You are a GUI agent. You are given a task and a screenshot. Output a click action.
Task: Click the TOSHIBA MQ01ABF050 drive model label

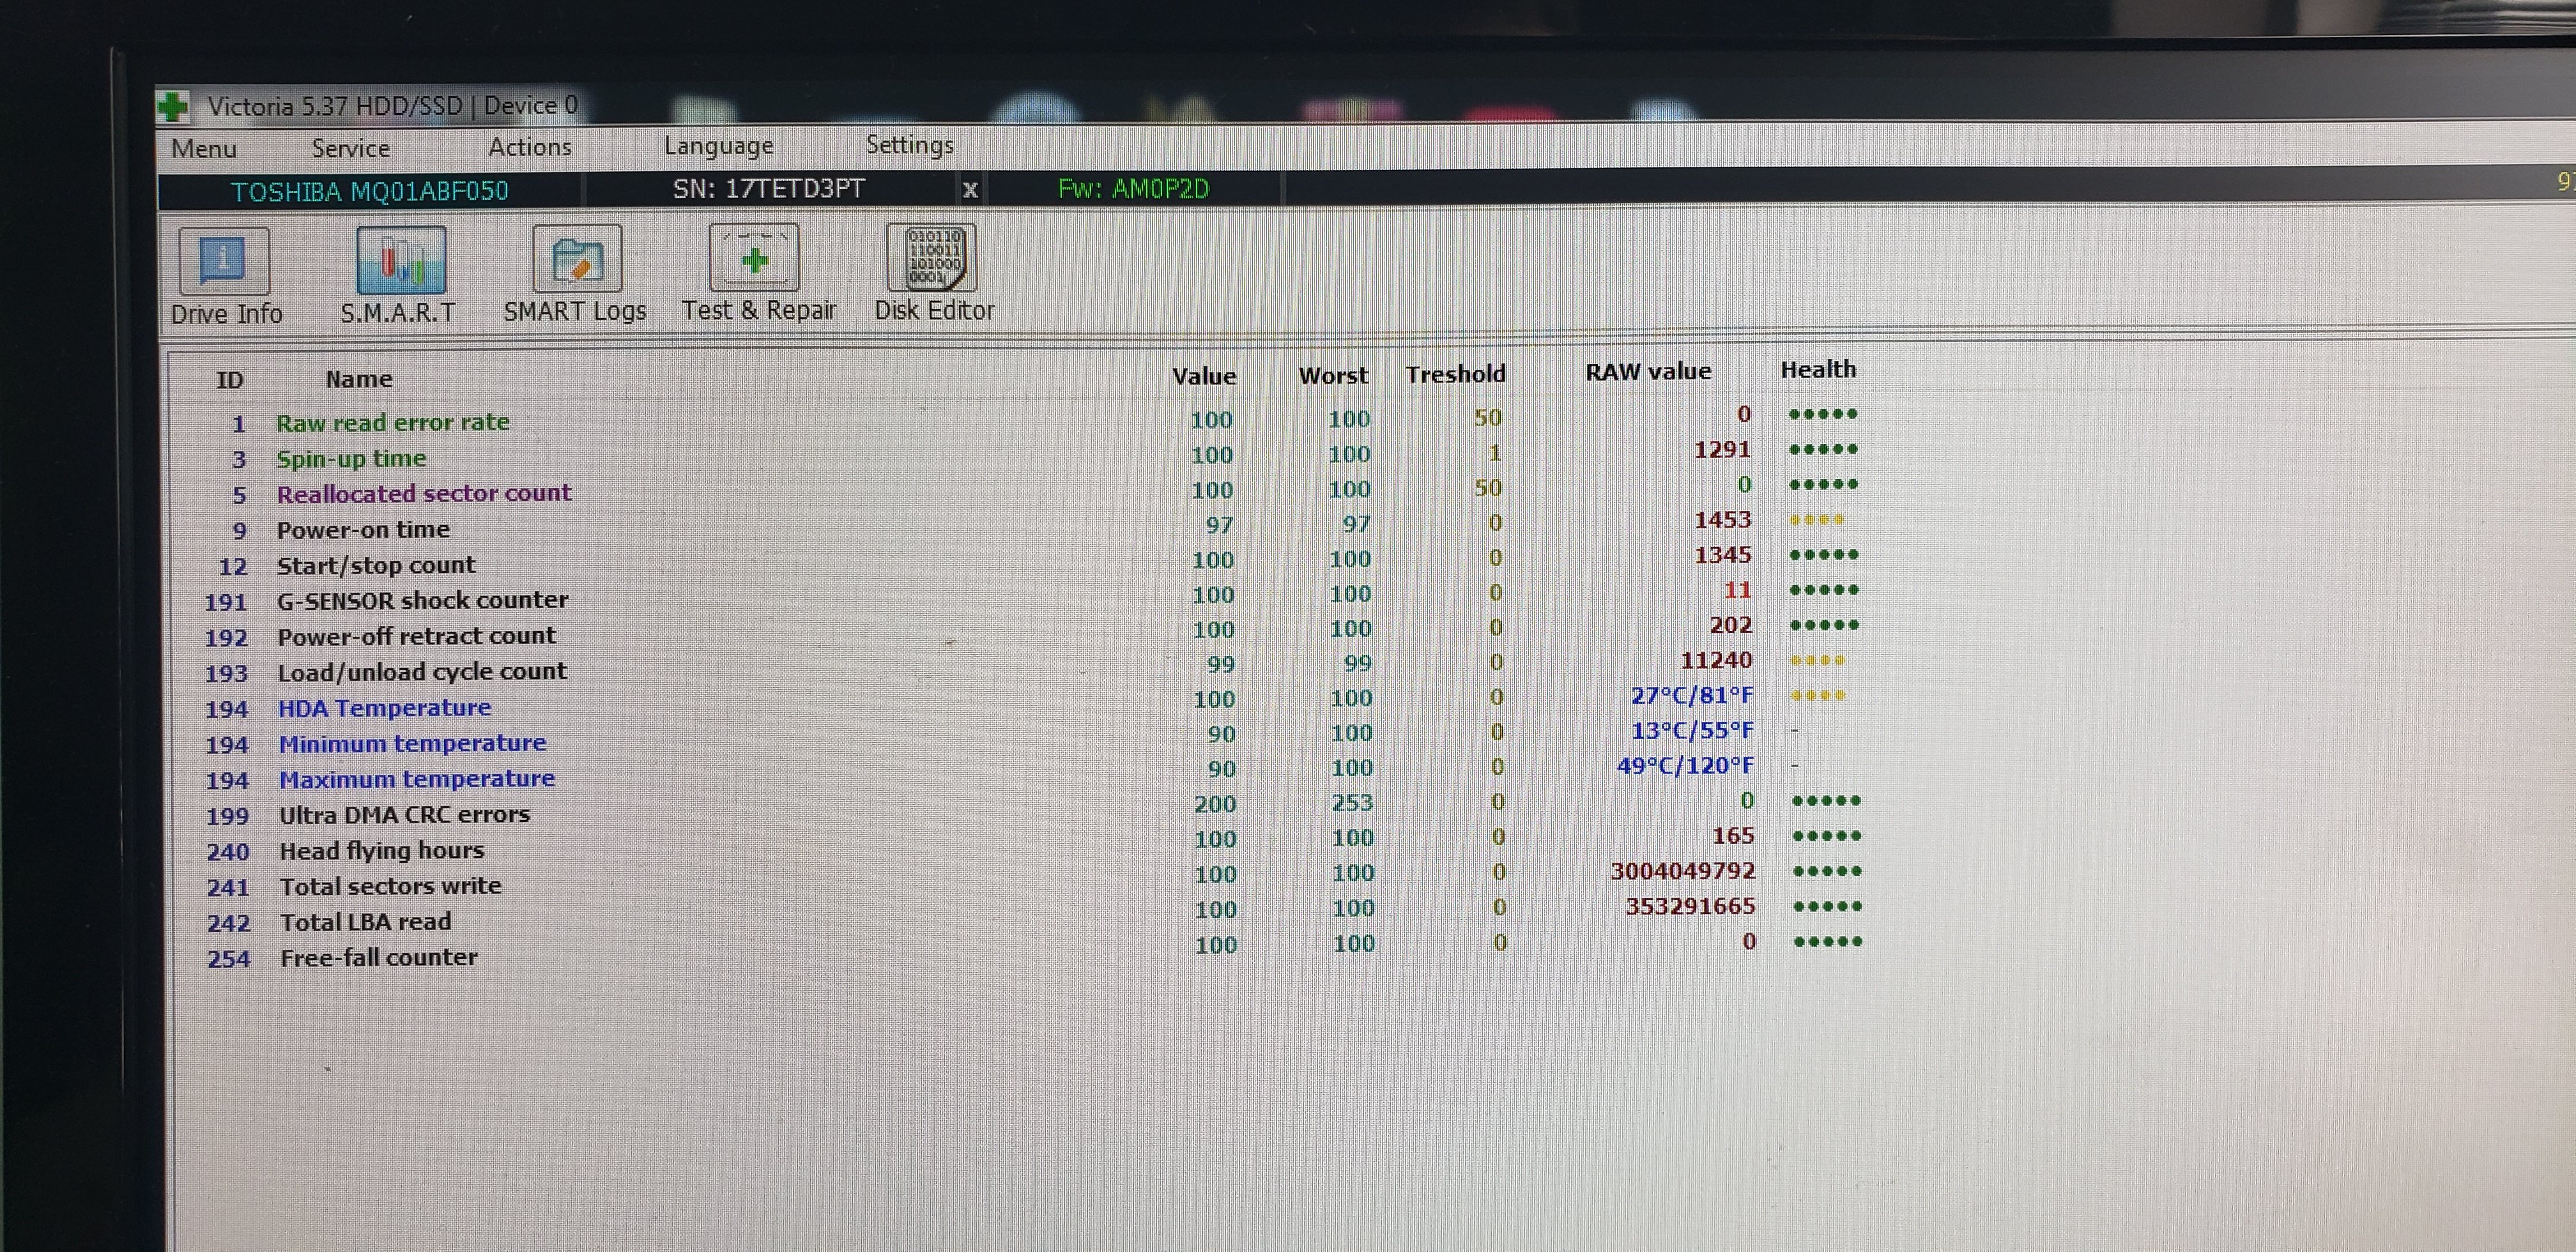pyautogui.click(x=370, y=191)
